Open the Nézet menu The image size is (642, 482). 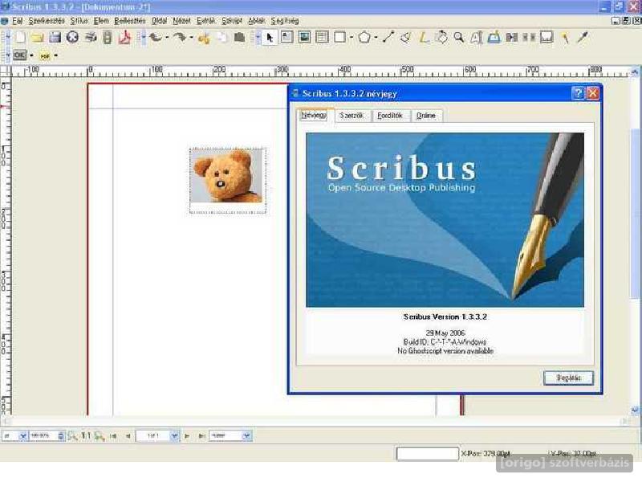tap(181, 21)
